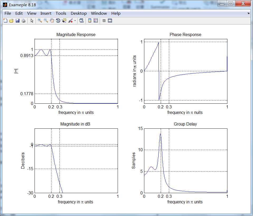The height and width of the screenshot is (216, 253).
Task: Click the 15 tick label on Group Delay
Action: pyautogui.click(x=140, y=128)
